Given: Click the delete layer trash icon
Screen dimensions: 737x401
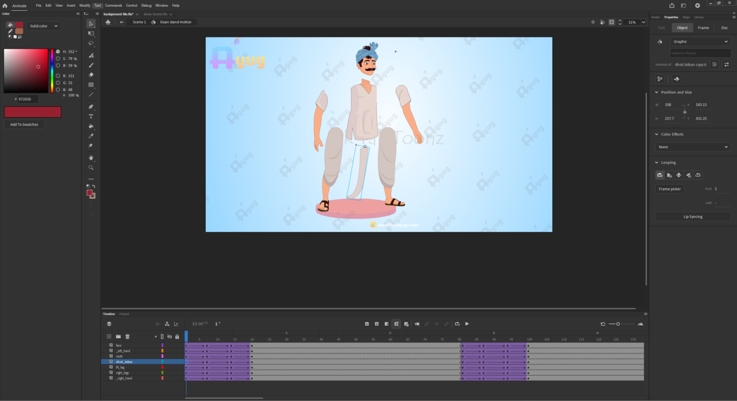Looking at the screenshot, I should click(128, 336).
